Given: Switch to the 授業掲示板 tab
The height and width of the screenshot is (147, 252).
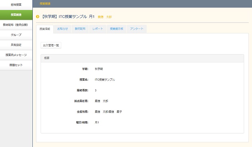Looking at the screenshot, I should tap(116, 29).
